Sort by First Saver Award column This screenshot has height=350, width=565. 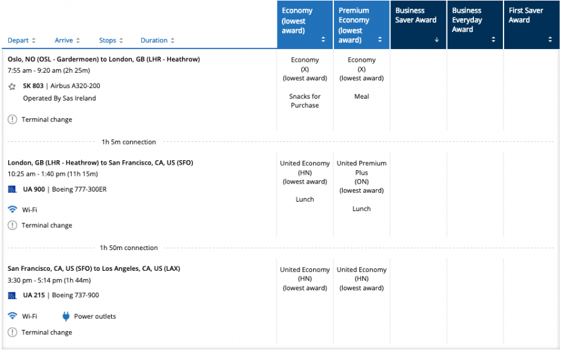530,25
